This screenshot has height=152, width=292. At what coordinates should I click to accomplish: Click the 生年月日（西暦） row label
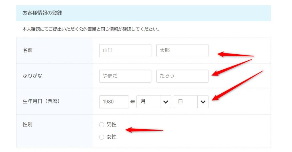click(x=41, y=101)
